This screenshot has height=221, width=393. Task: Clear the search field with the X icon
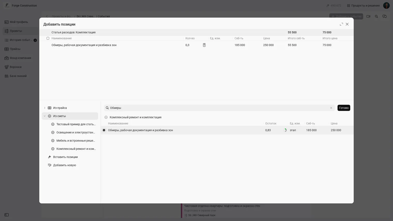tap(331, 108)
